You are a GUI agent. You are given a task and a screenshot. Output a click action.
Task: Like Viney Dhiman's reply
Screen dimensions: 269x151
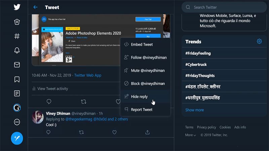pos(114,132)
